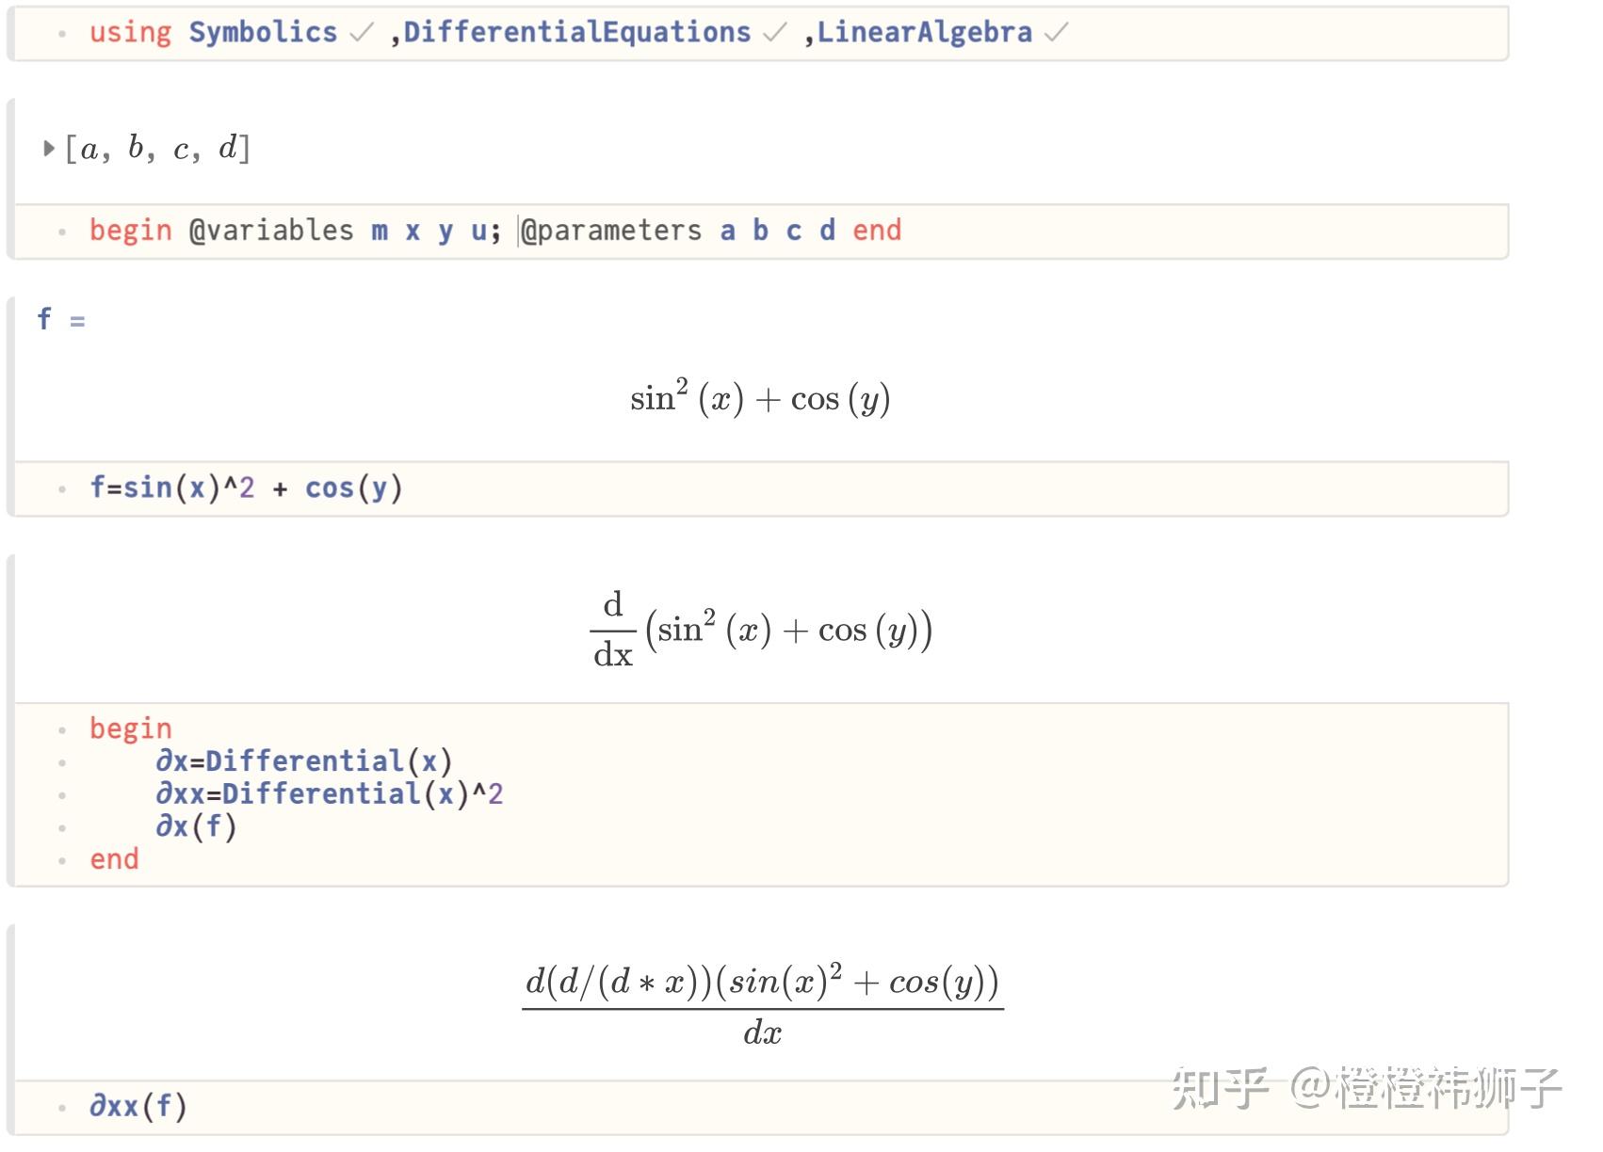This screenshot has width=1603, height=1152.
Task: Click into the ∂xx(f) code cell
Action: coord(138,1106)
